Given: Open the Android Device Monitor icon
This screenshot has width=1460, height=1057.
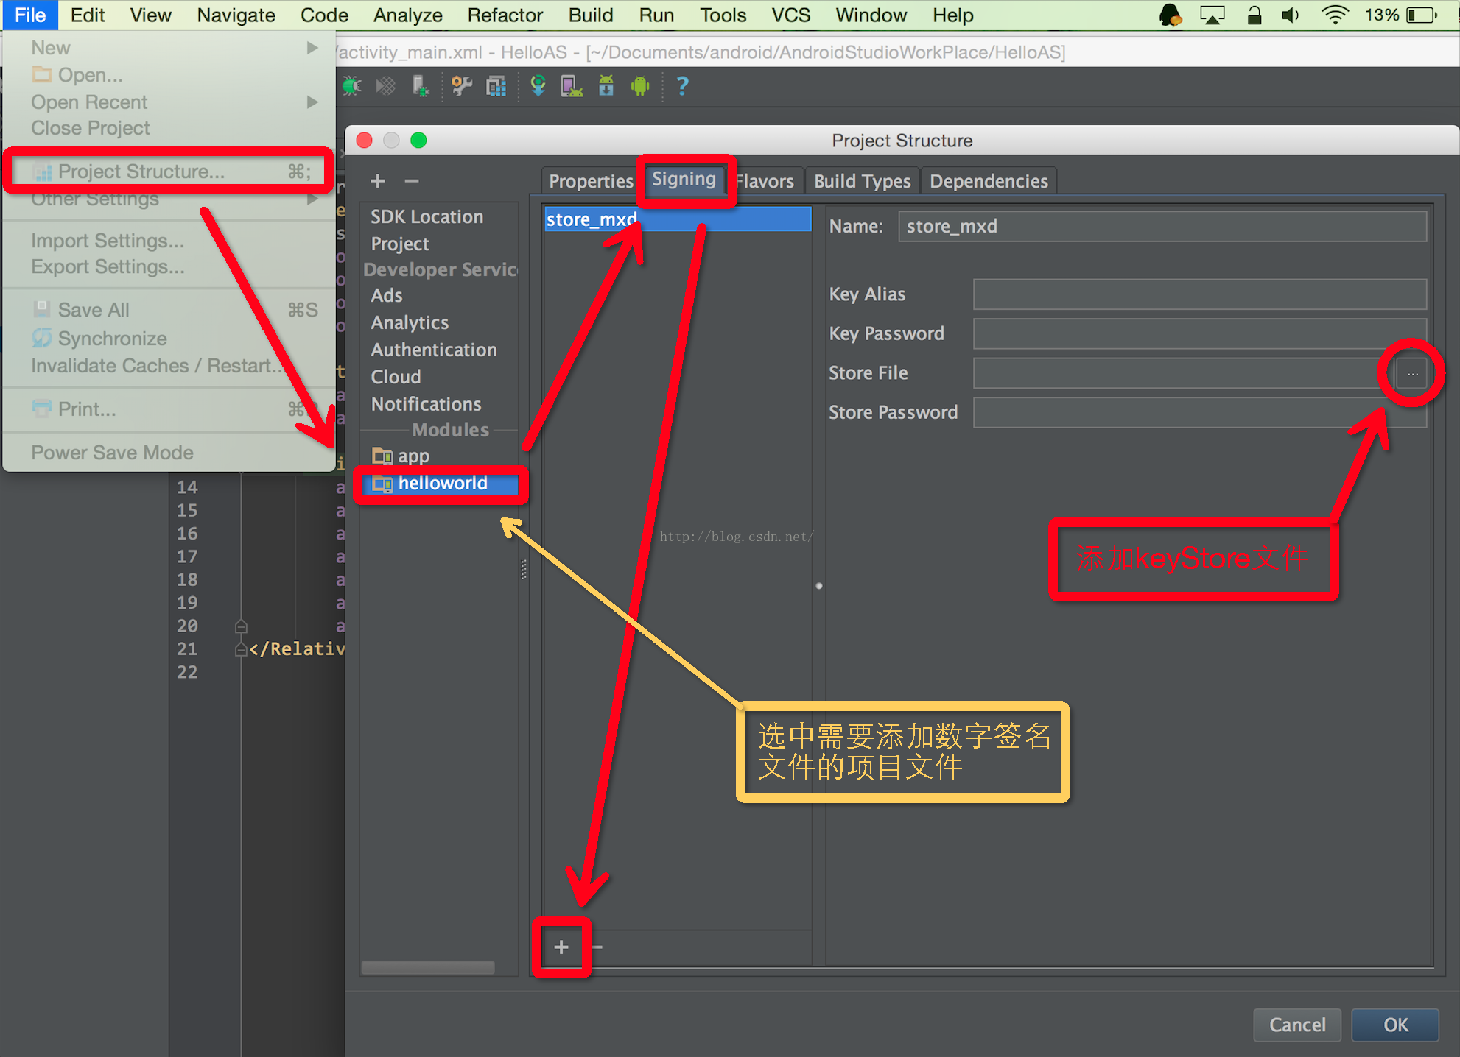Looking at the screenshot, I should (x=640, y=86).
